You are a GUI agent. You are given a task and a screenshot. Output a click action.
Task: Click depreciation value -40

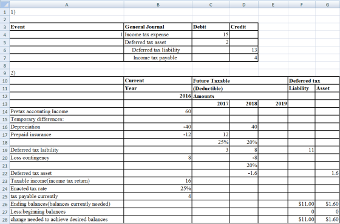click(158, 127)
